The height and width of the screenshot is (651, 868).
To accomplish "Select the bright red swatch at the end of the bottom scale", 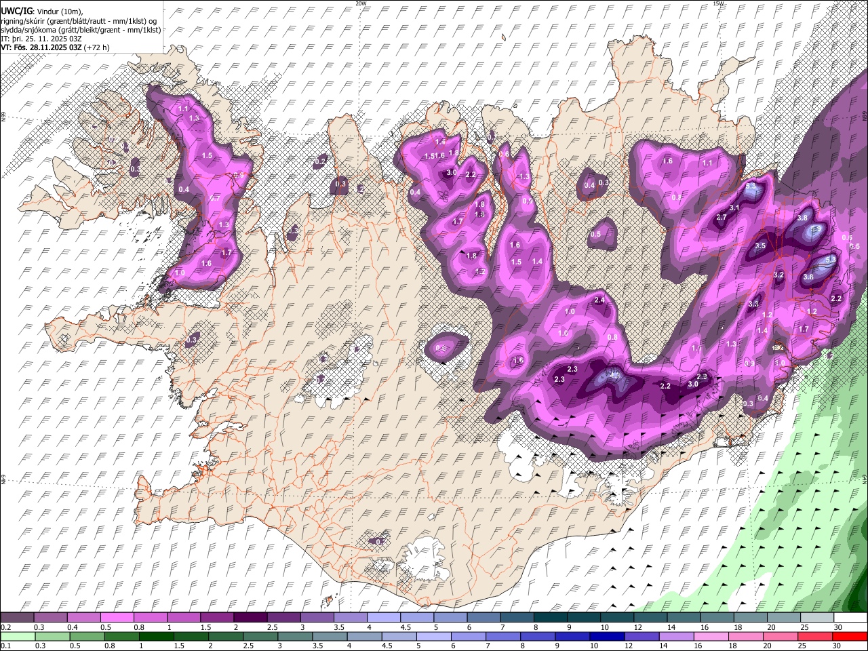I will pos(850,636).
